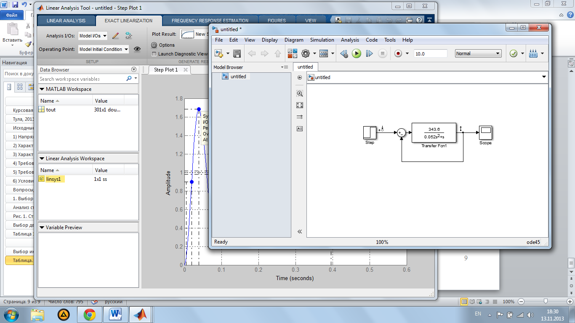The image size is (575, 323).
Task: Collapse Linear Analysis Workspace section
Action: click(x=42, y=159)
